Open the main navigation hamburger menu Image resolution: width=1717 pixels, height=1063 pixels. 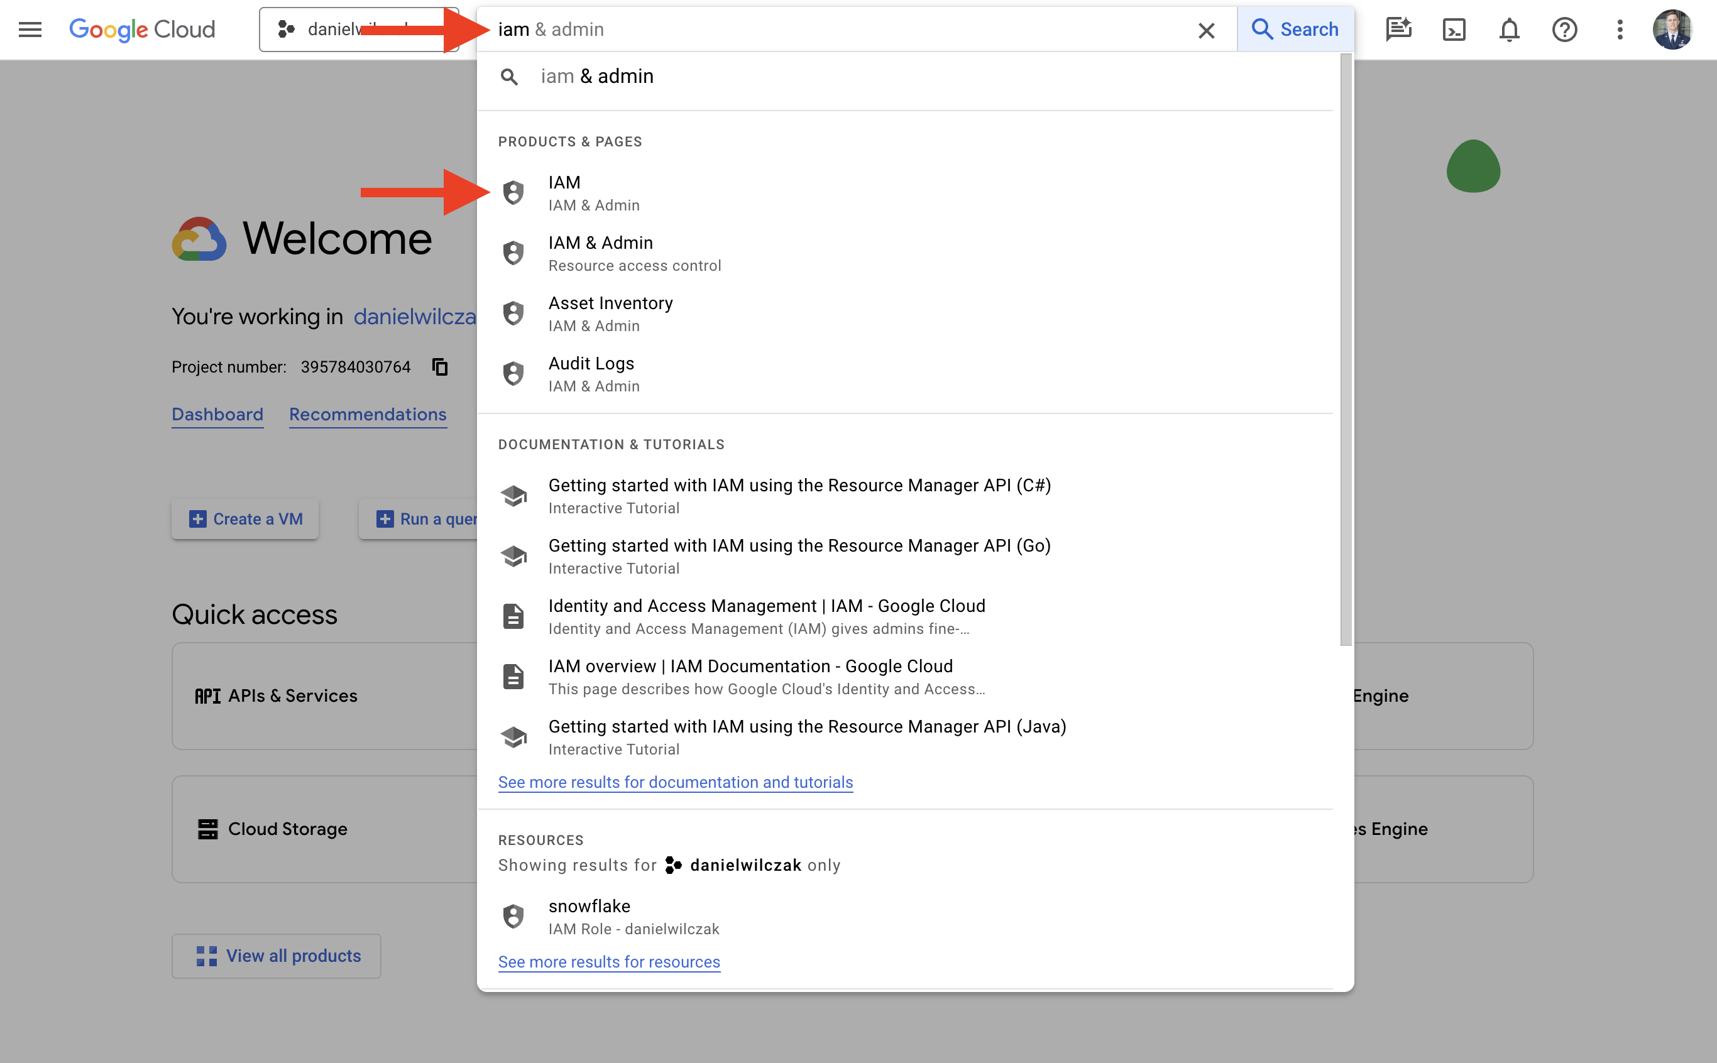(x=30, y=30)
